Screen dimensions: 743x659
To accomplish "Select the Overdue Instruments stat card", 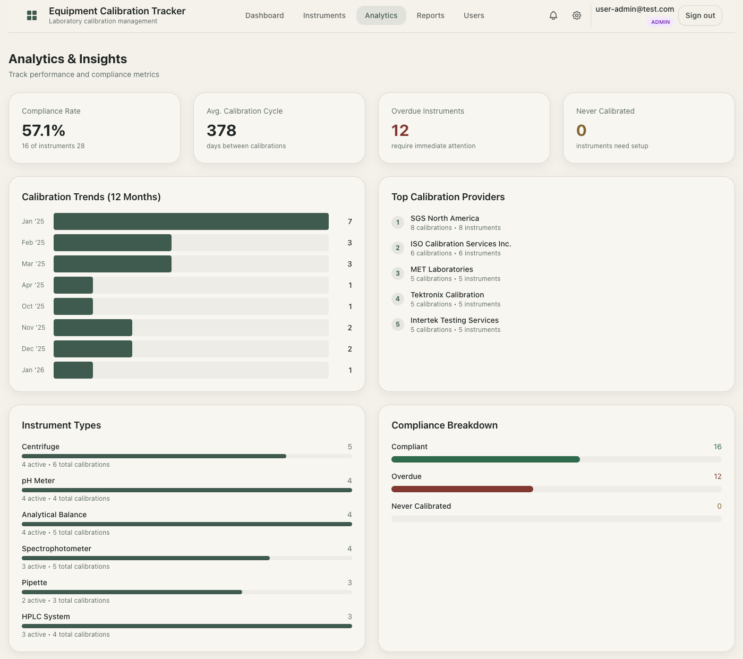I will 464,128.
